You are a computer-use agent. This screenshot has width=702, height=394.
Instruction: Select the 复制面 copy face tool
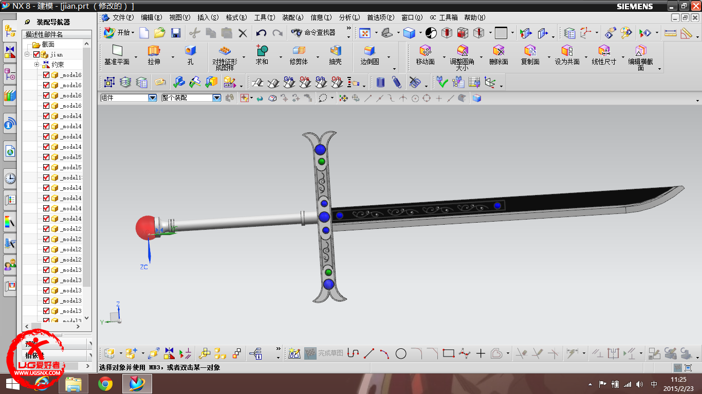point(530,55)
